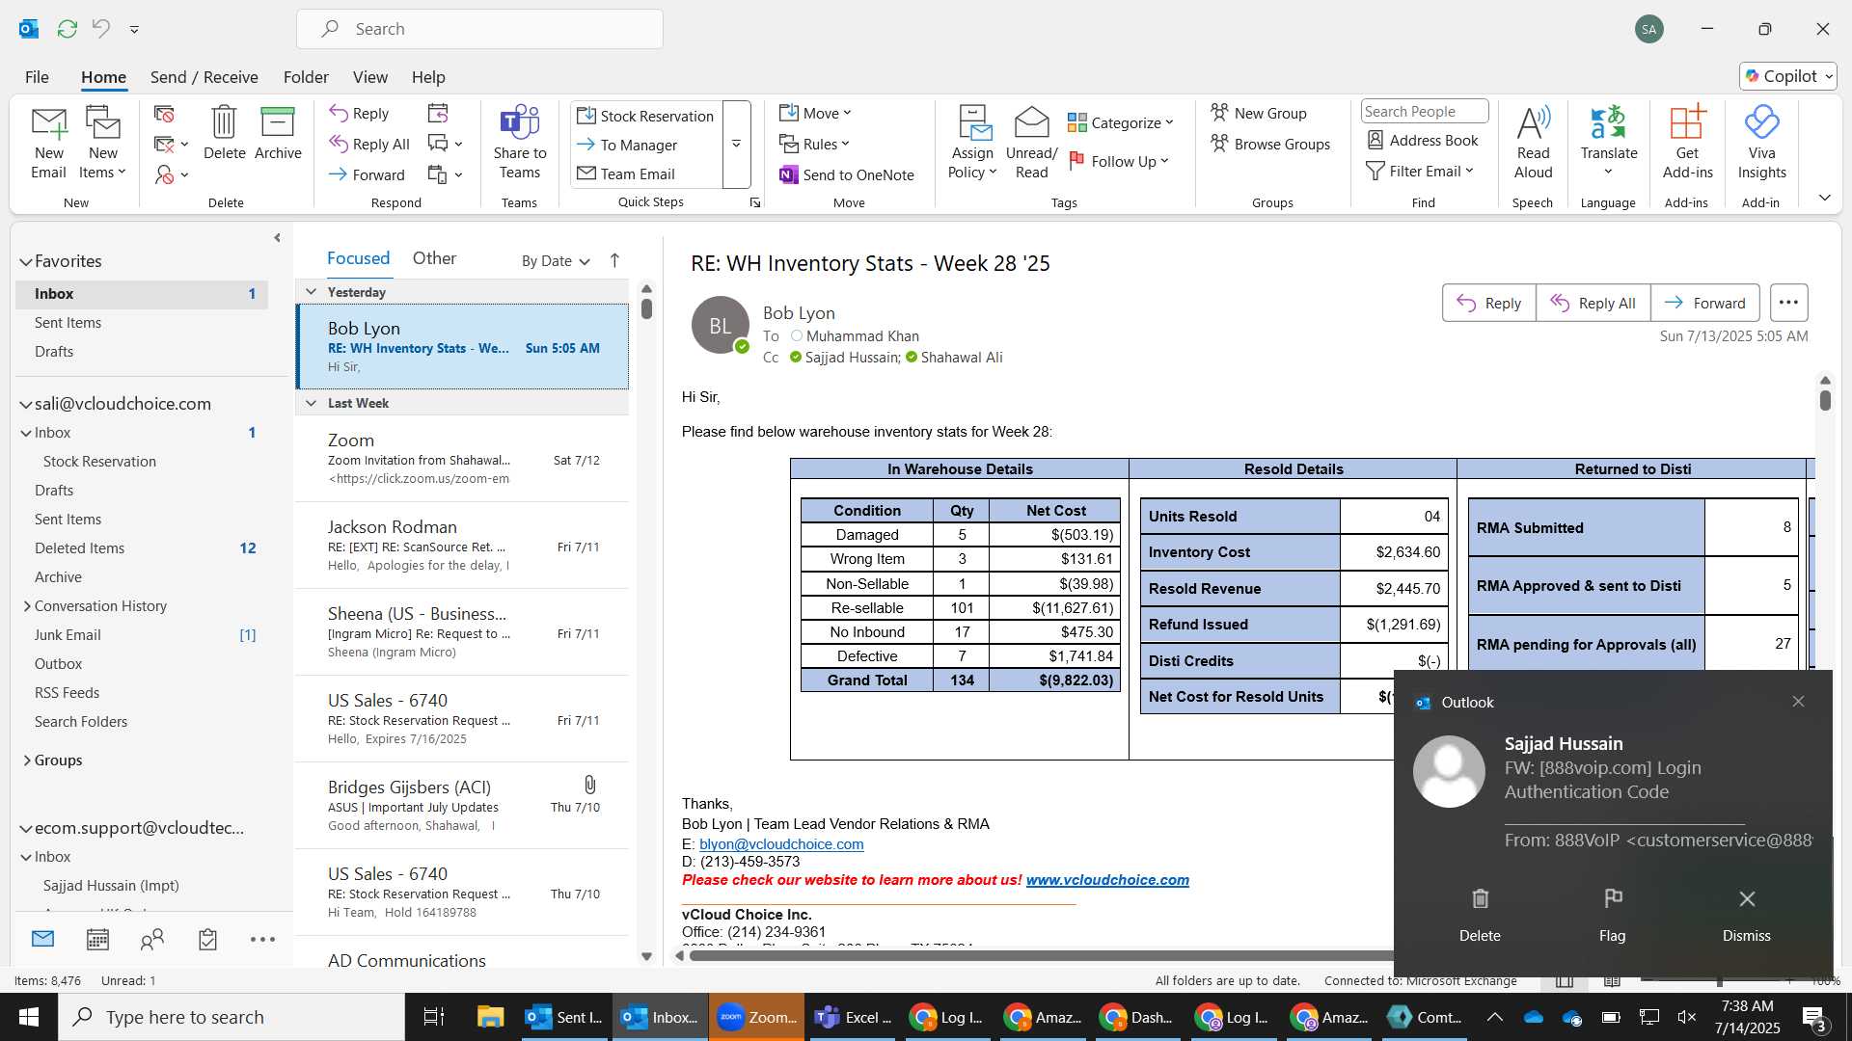
Task: Open the Categorize dropdown
Action: click(1121, 122)
